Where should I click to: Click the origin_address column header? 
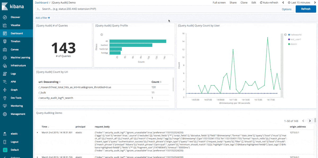[x=298, y=127]
